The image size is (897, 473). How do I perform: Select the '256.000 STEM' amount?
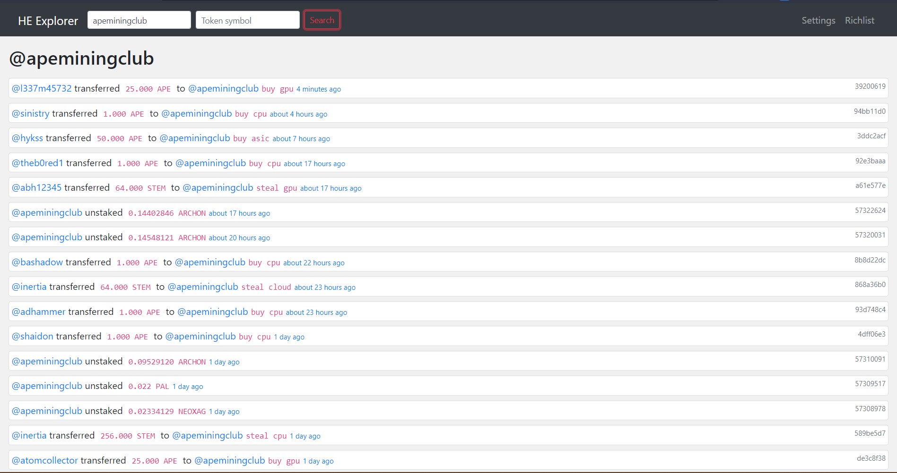click(x=128, y=436)
